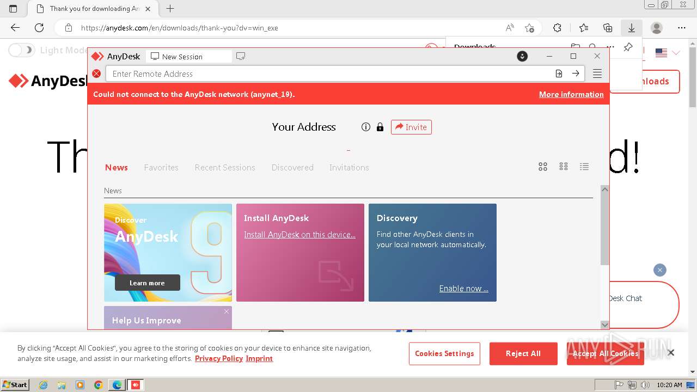Click the volume icon in system tray
697x392 pixels.
coord(645,385)
